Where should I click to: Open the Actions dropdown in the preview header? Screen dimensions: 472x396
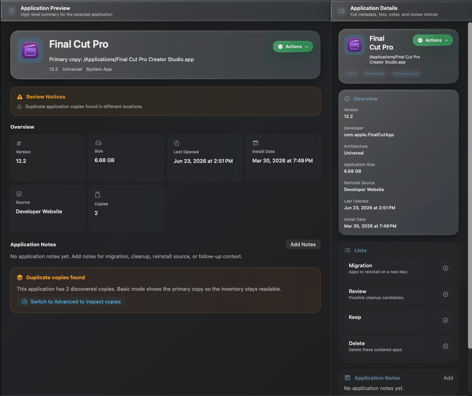[293, 46]
